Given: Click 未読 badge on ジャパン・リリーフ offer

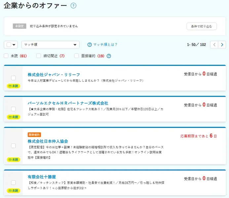Looking at the screenshot, I should (x=14, y=86).
